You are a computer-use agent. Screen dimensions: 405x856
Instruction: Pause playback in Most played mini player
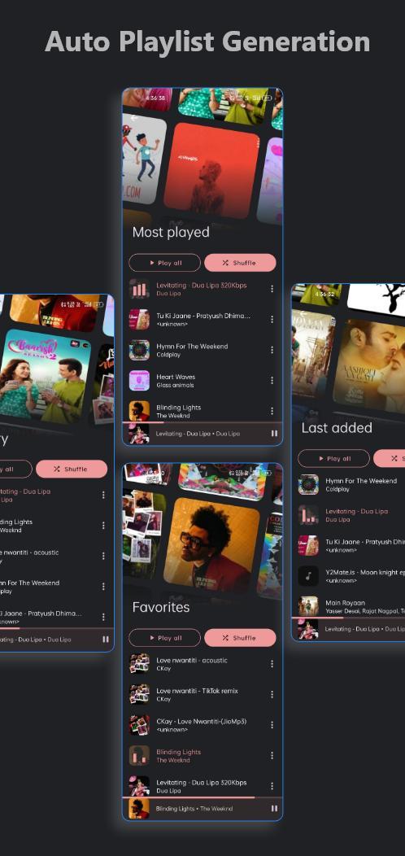coord(274,434)
